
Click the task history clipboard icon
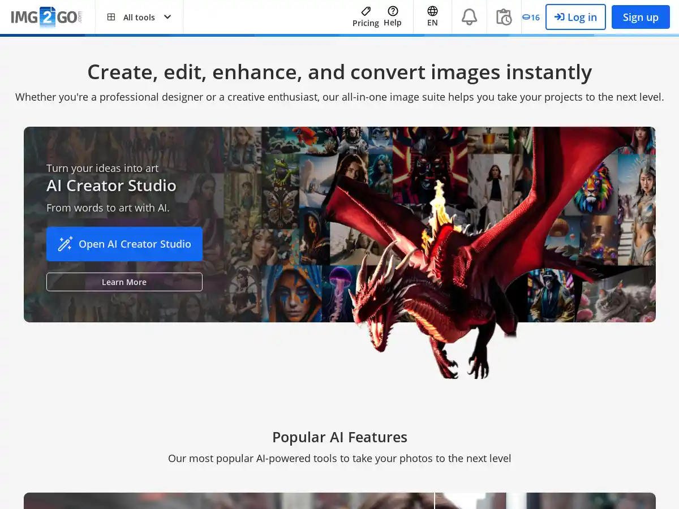(504, 16)
